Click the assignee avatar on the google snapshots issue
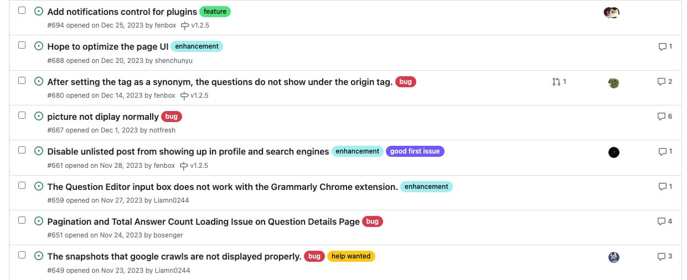687x280 pixels. pyautogui.click(x=613, y=257)
